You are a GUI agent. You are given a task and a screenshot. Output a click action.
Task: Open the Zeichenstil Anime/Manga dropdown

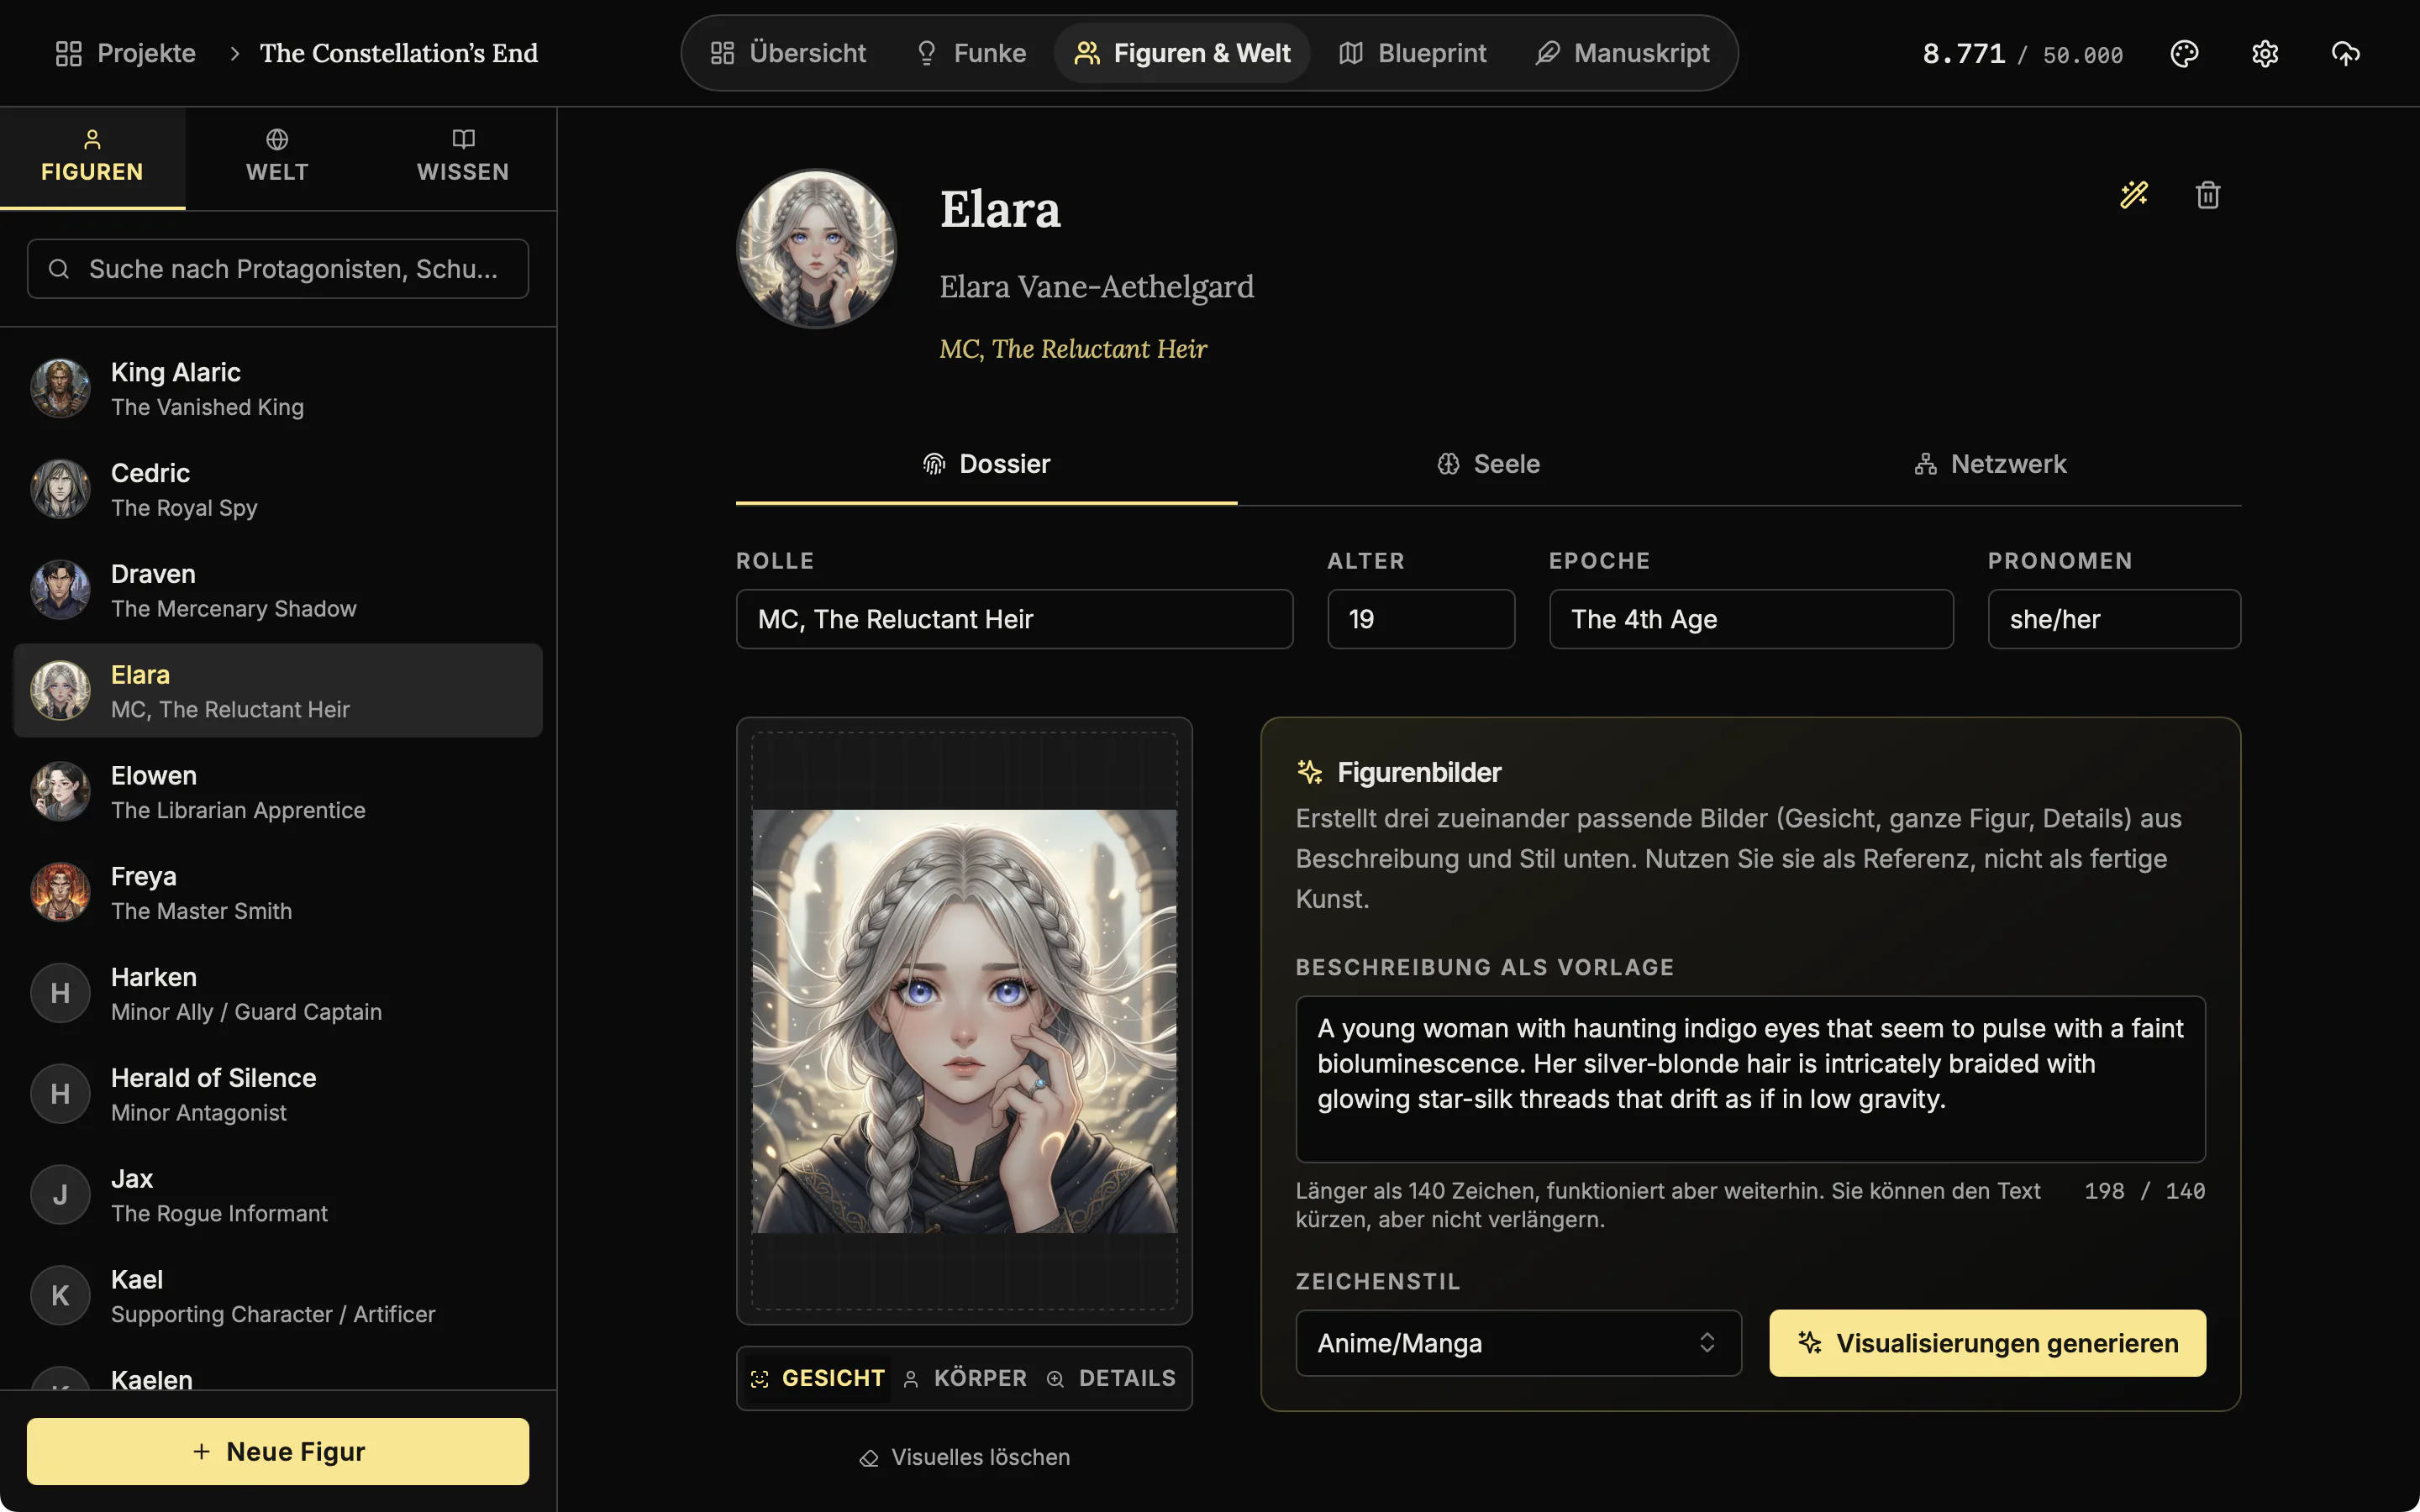[x=1518, y=1343]
